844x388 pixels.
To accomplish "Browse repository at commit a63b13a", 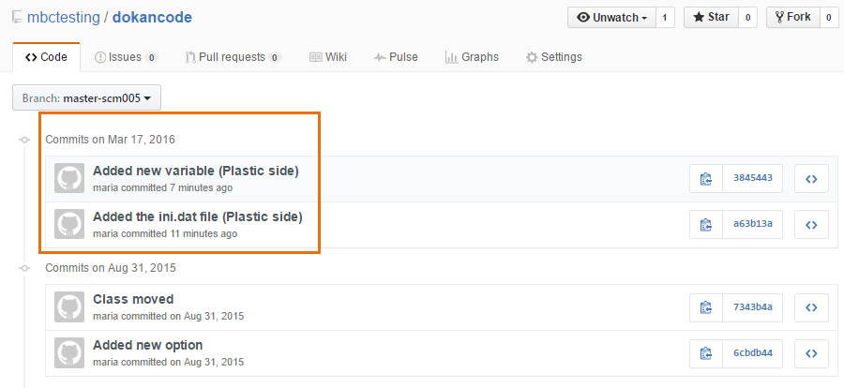I will point(811,224).
